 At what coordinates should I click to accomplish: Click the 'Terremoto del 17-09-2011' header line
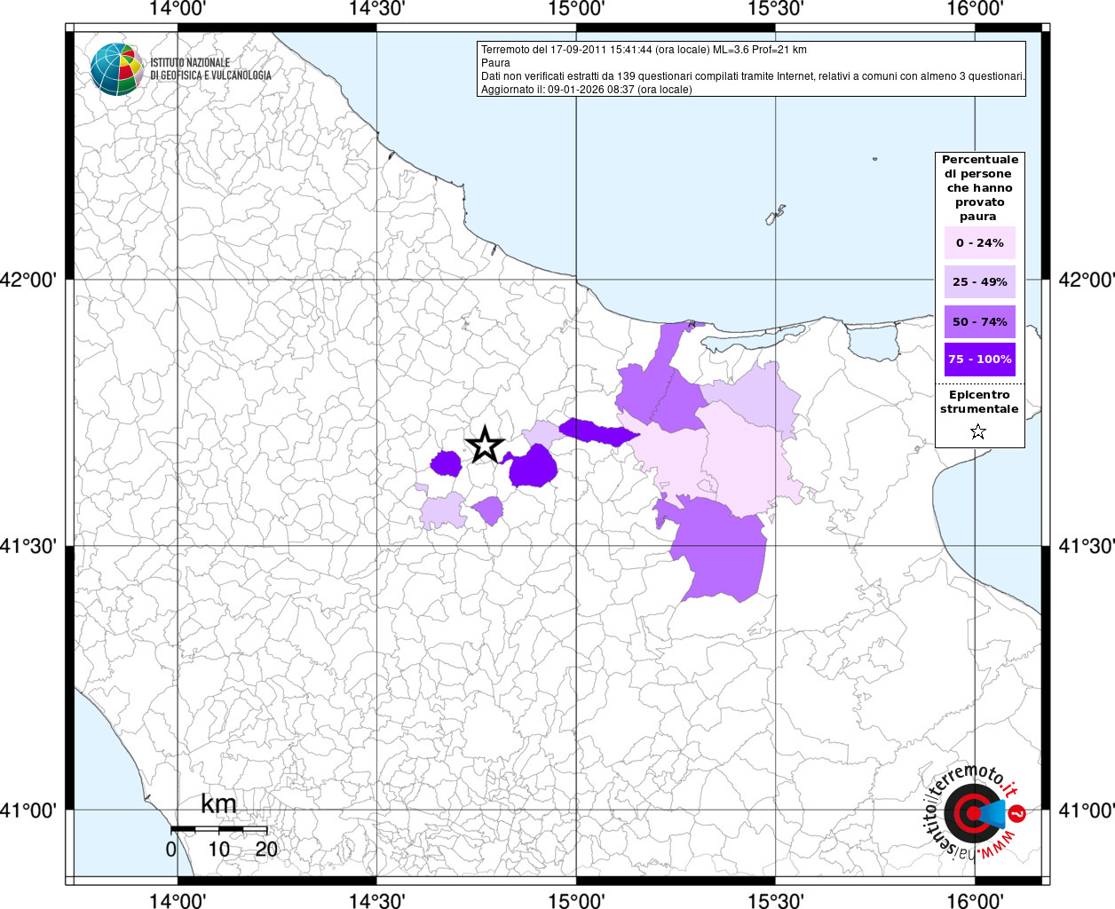pos(644,50)
